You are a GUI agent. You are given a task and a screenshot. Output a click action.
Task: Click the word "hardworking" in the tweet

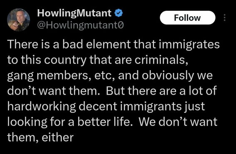coord(42,107)
